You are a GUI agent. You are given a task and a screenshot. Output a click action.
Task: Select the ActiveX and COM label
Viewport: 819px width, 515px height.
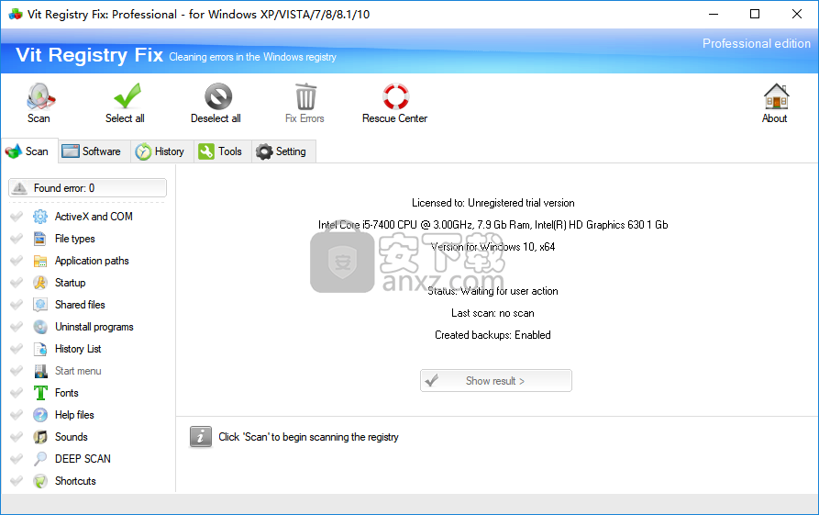click(94, 217)
